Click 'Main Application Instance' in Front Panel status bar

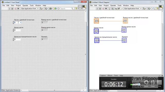tap(11, 90)
